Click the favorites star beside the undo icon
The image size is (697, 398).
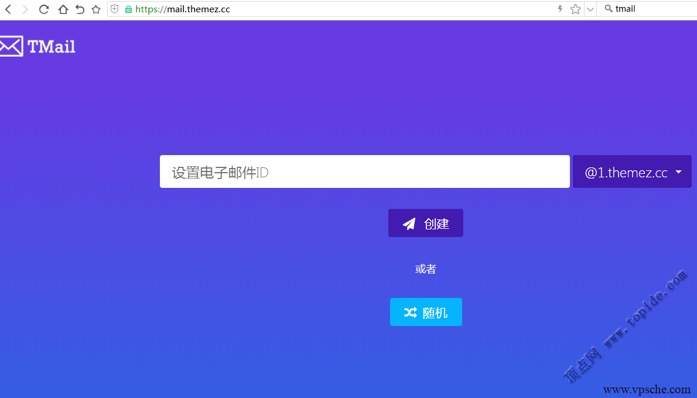click(96, 9)
